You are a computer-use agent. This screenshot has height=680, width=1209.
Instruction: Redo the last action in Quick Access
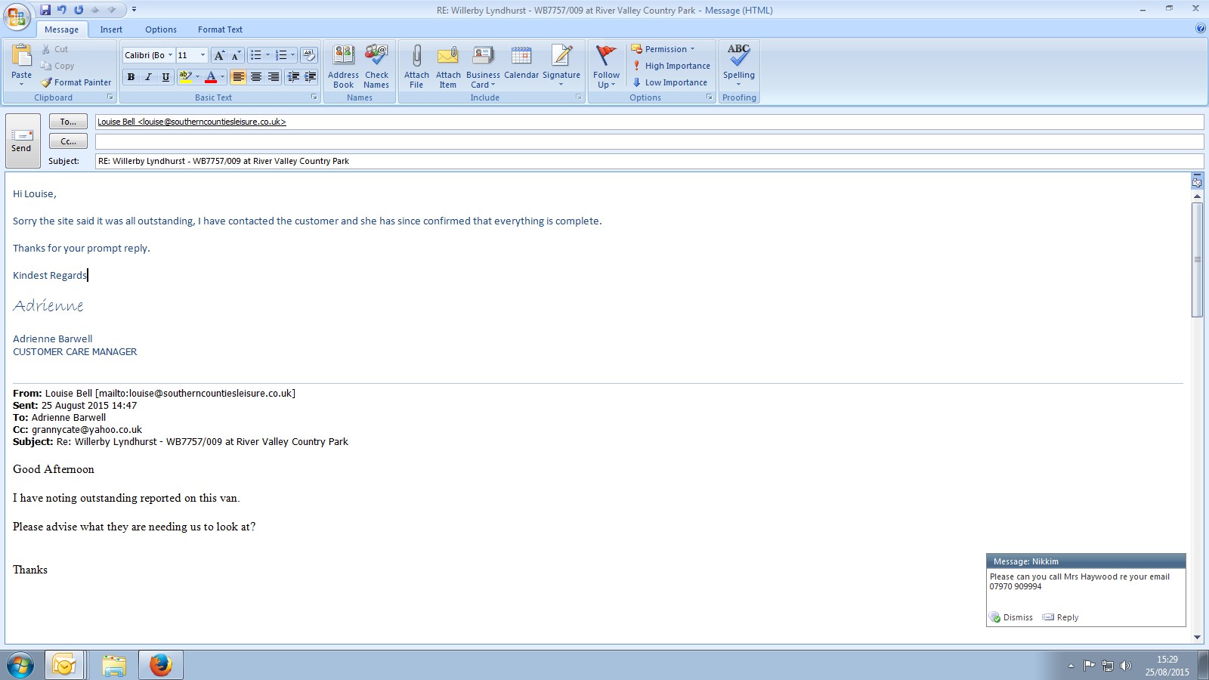click(x=79, y=10)
